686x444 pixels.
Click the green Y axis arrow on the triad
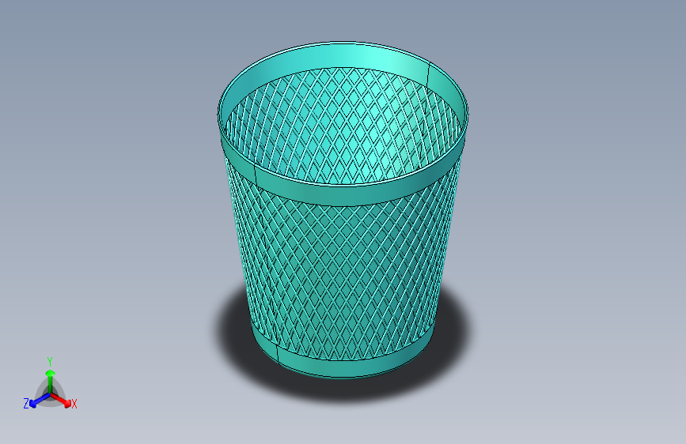51,382
